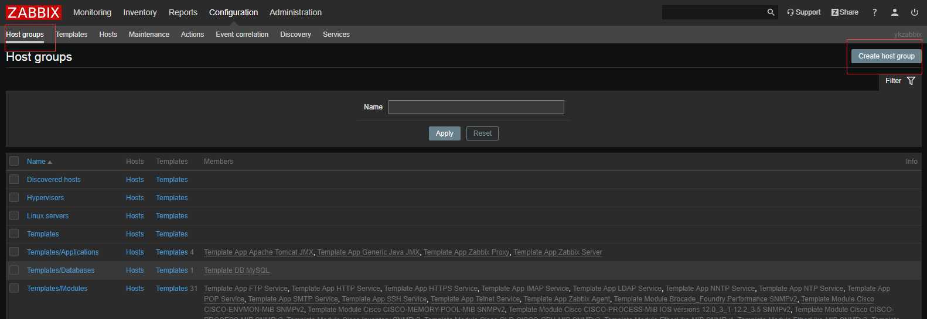Click the search magnifier icon
Screen dimensions: 927x319
[x=771, y=12]
